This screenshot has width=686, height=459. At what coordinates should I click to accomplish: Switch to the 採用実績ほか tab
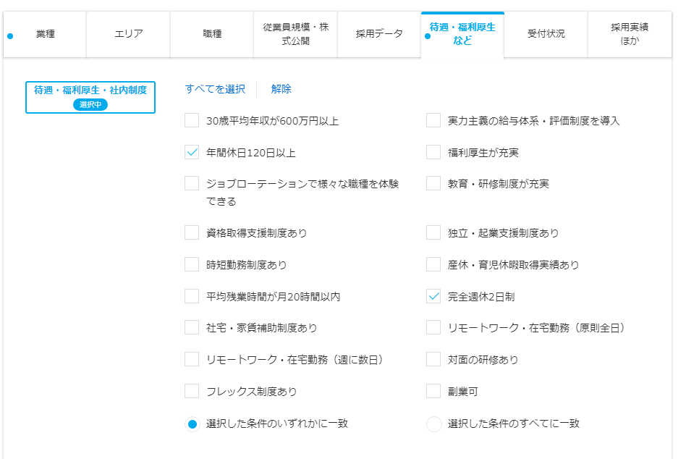[x=630, y=34]
